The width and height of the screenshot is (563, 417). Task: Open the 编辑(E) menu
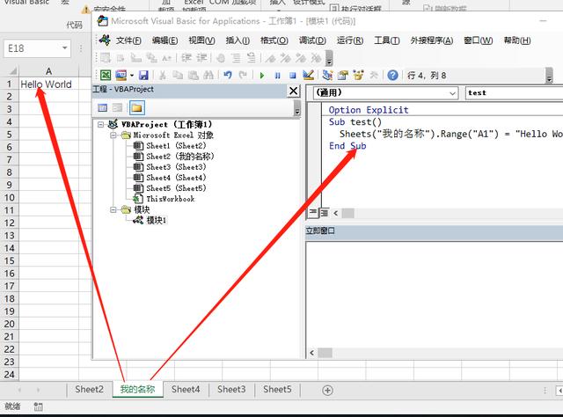coord(165,40)
